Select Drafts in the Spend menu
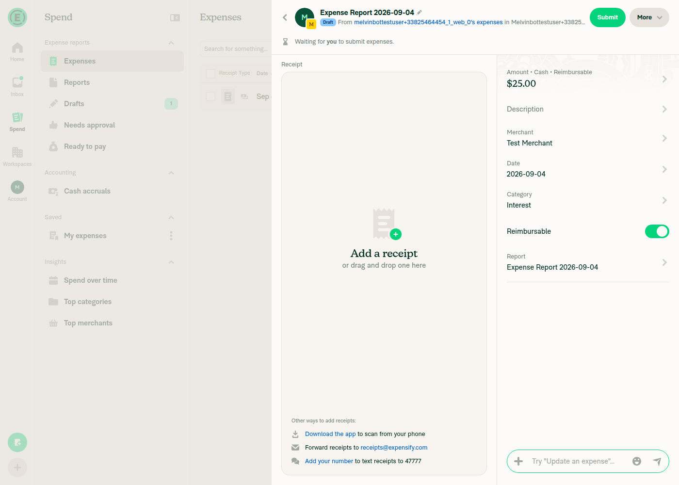Screen dimensions: 679x485 (112, 104)
